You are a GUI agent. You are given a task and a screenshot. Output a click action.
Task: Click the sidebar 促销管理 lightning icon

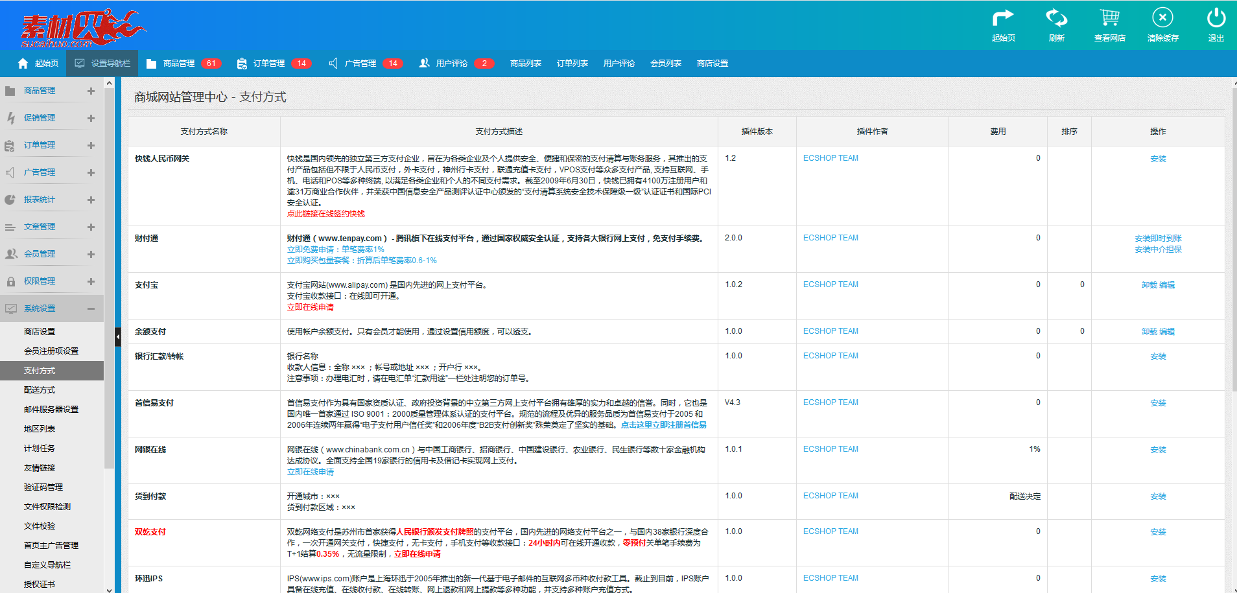[x=10, y=118]
